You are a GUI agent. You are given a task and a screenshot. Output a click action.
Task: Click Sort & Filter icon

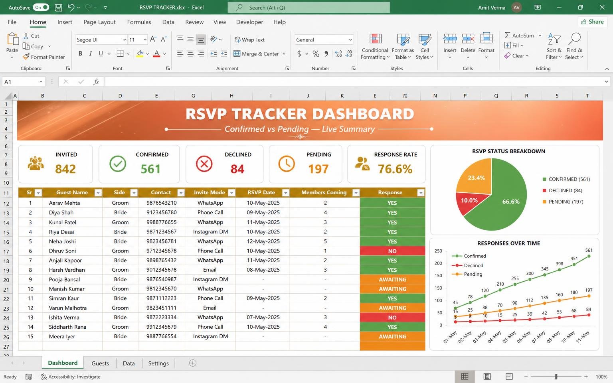click(x=554, y=39)
